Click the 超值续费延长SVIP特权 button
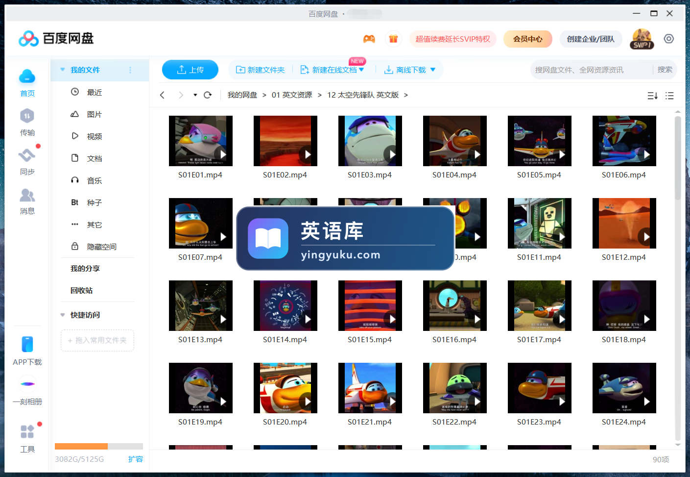 453,39
